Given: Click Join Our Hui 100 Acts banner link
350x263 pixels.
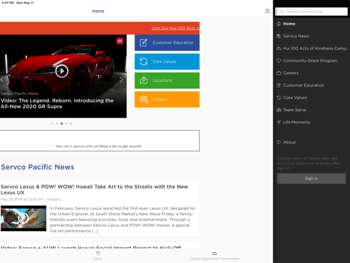Looking at the screenshot, I should pyautogui.click(x=175, y=28).
